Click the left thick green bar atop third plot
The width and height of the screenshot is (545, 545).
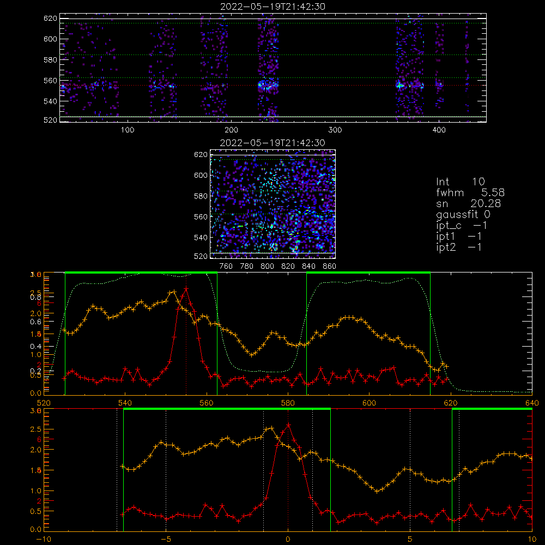click(x=141, y=272)
